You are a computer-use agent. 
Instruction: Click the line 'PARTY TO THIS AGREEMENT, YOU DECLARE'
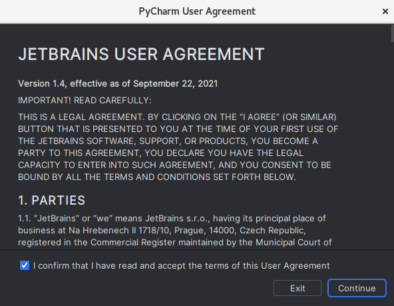point(161,153)
